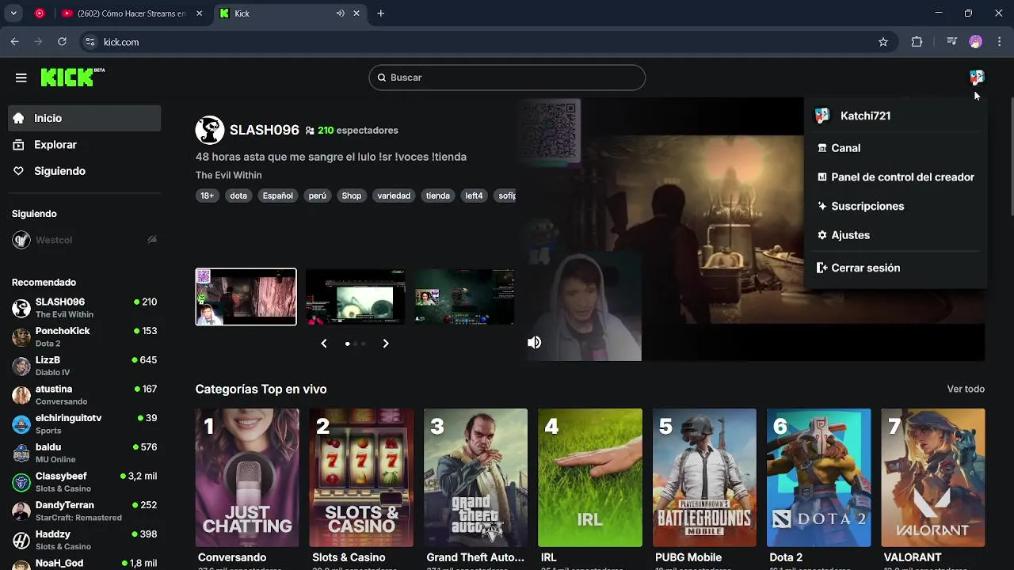Click The Evil Within category link under title

tap(228, 175)
